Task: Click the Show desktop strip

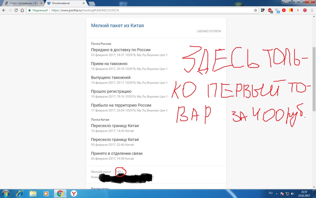Action: [314, 194]
